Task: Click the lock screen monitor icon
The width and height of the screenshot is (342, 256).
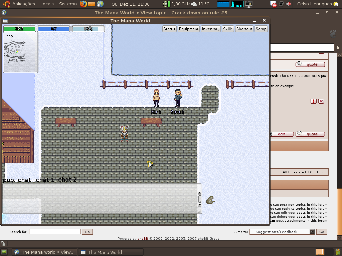Action: coord(248,4)
